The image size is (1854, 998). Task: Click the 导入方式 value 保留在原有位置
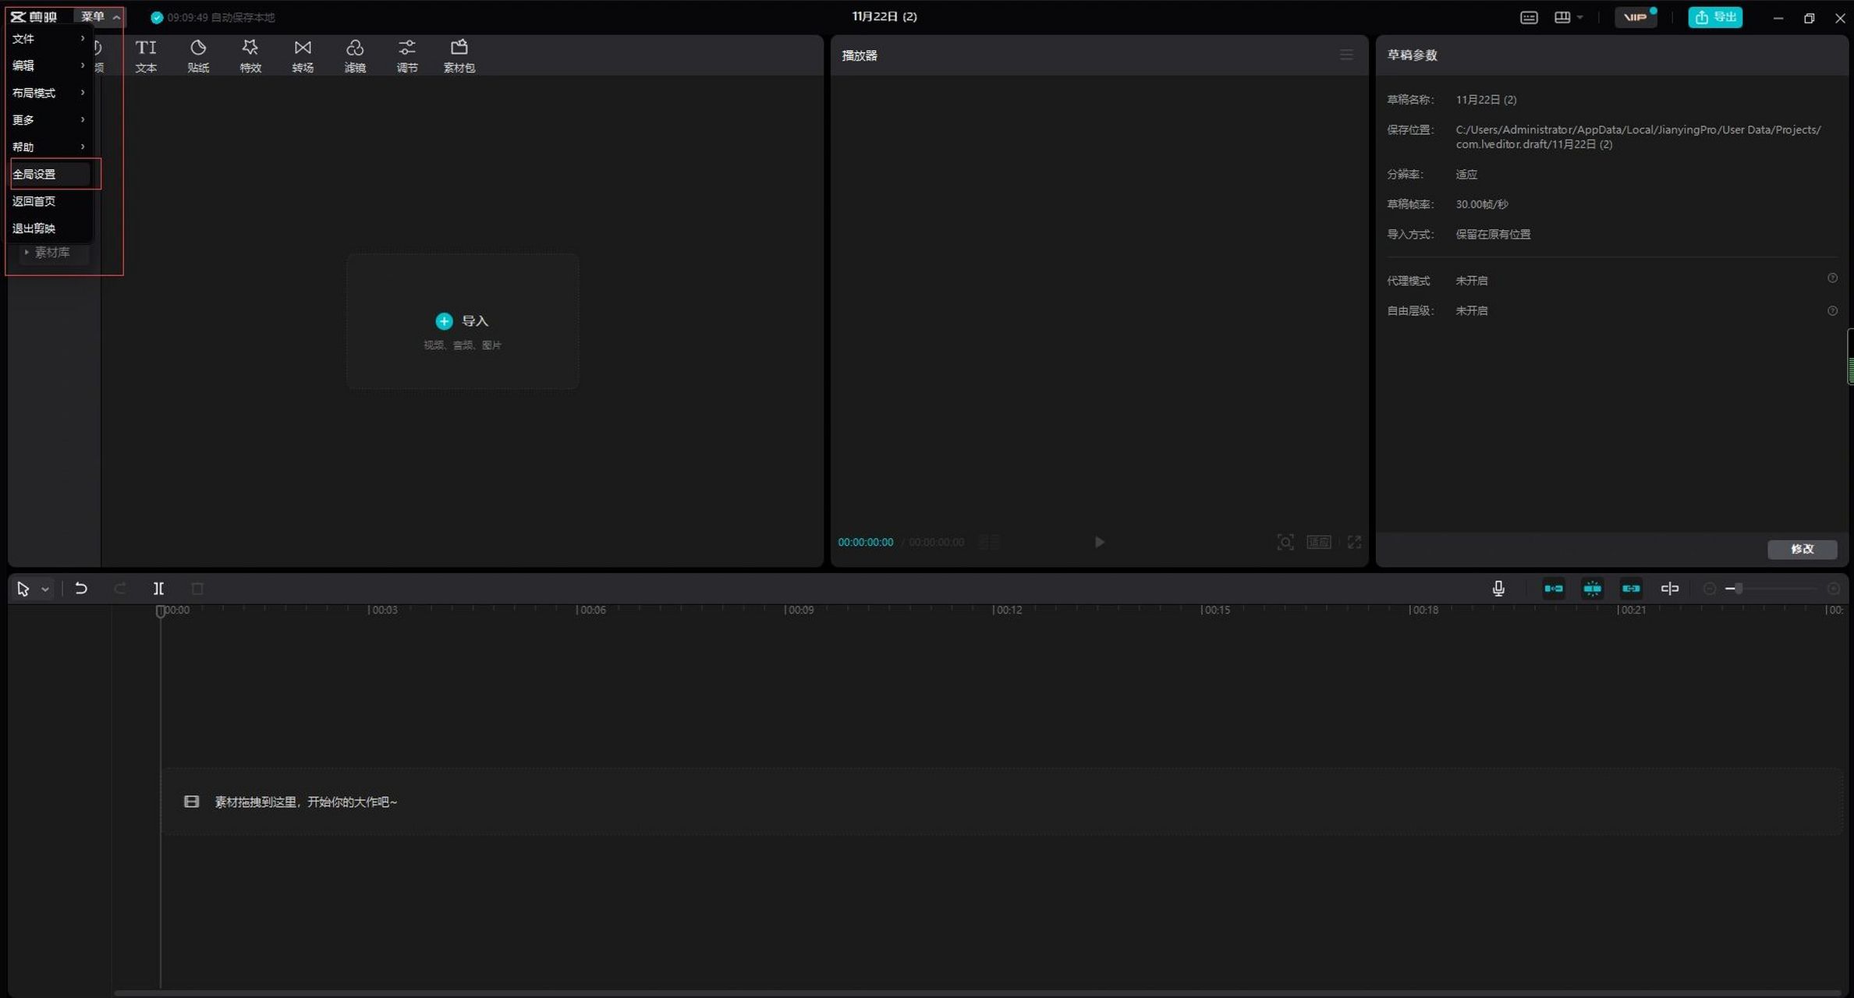point(1493,234)
